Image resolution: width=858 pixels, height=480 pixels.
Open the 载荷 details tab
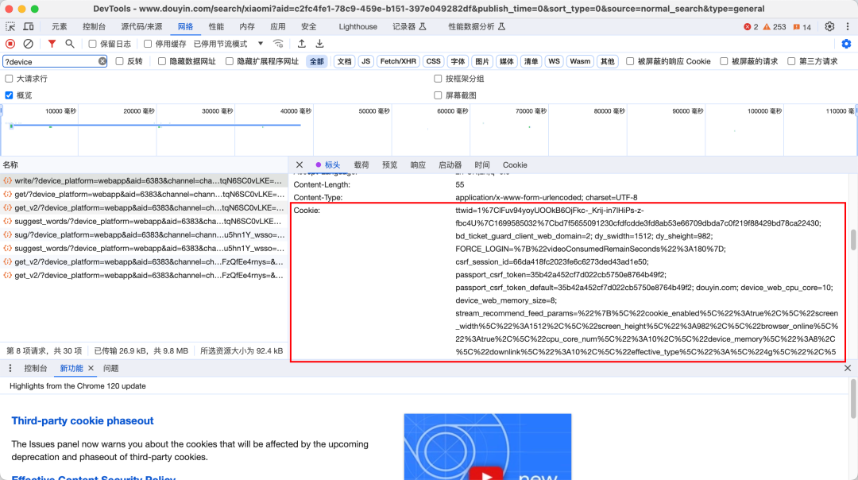tap(361, 165)
